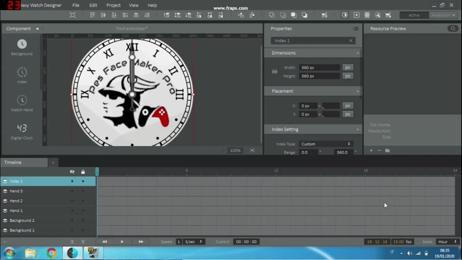
Task: Open Google Chrome from taskbar
Action: (x=52, y=253)
